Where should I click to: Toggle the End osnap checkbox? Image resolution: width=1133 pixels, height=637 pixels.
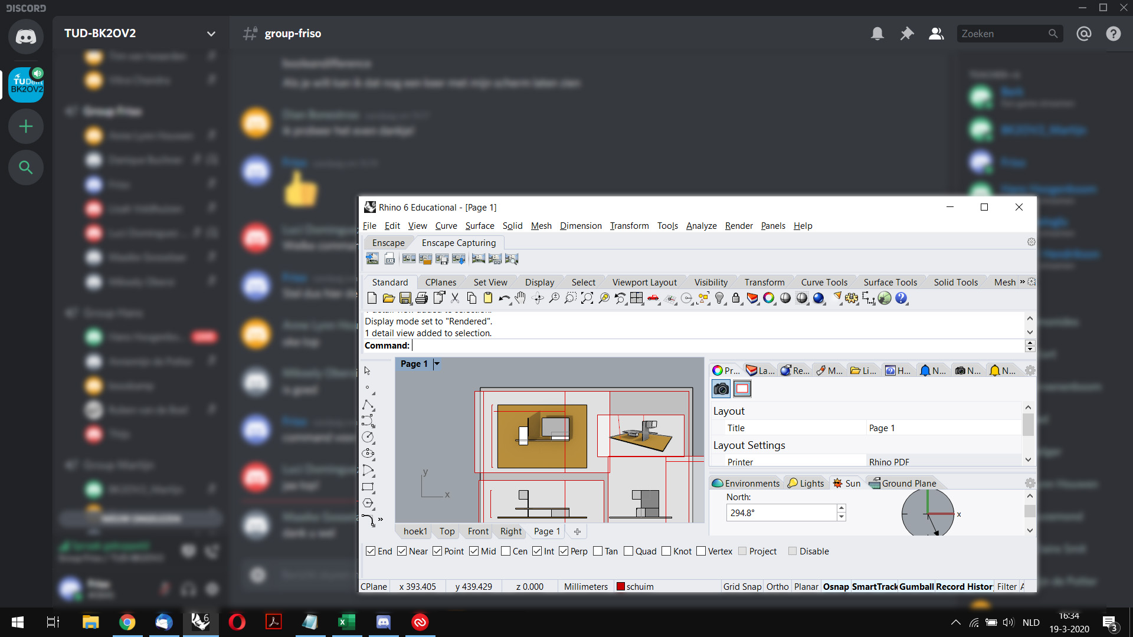[x=371, y=551]
